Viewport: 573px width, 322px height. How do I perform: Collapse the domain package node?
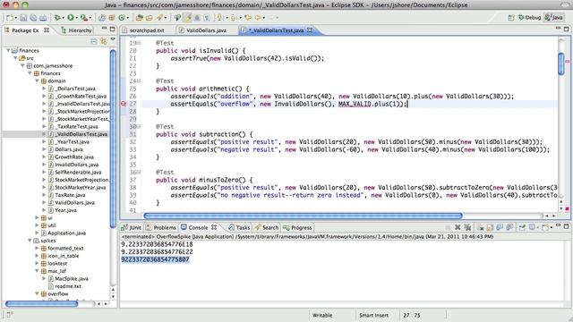click(x=37, y=80)
